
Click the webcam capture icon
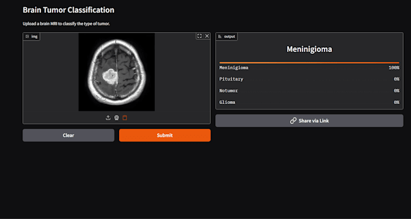[117, 118]
